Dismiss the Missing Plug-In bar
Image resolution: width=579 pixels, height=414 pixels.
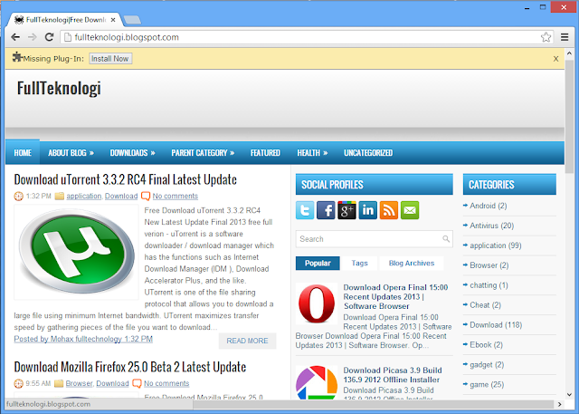pos(555,59)
